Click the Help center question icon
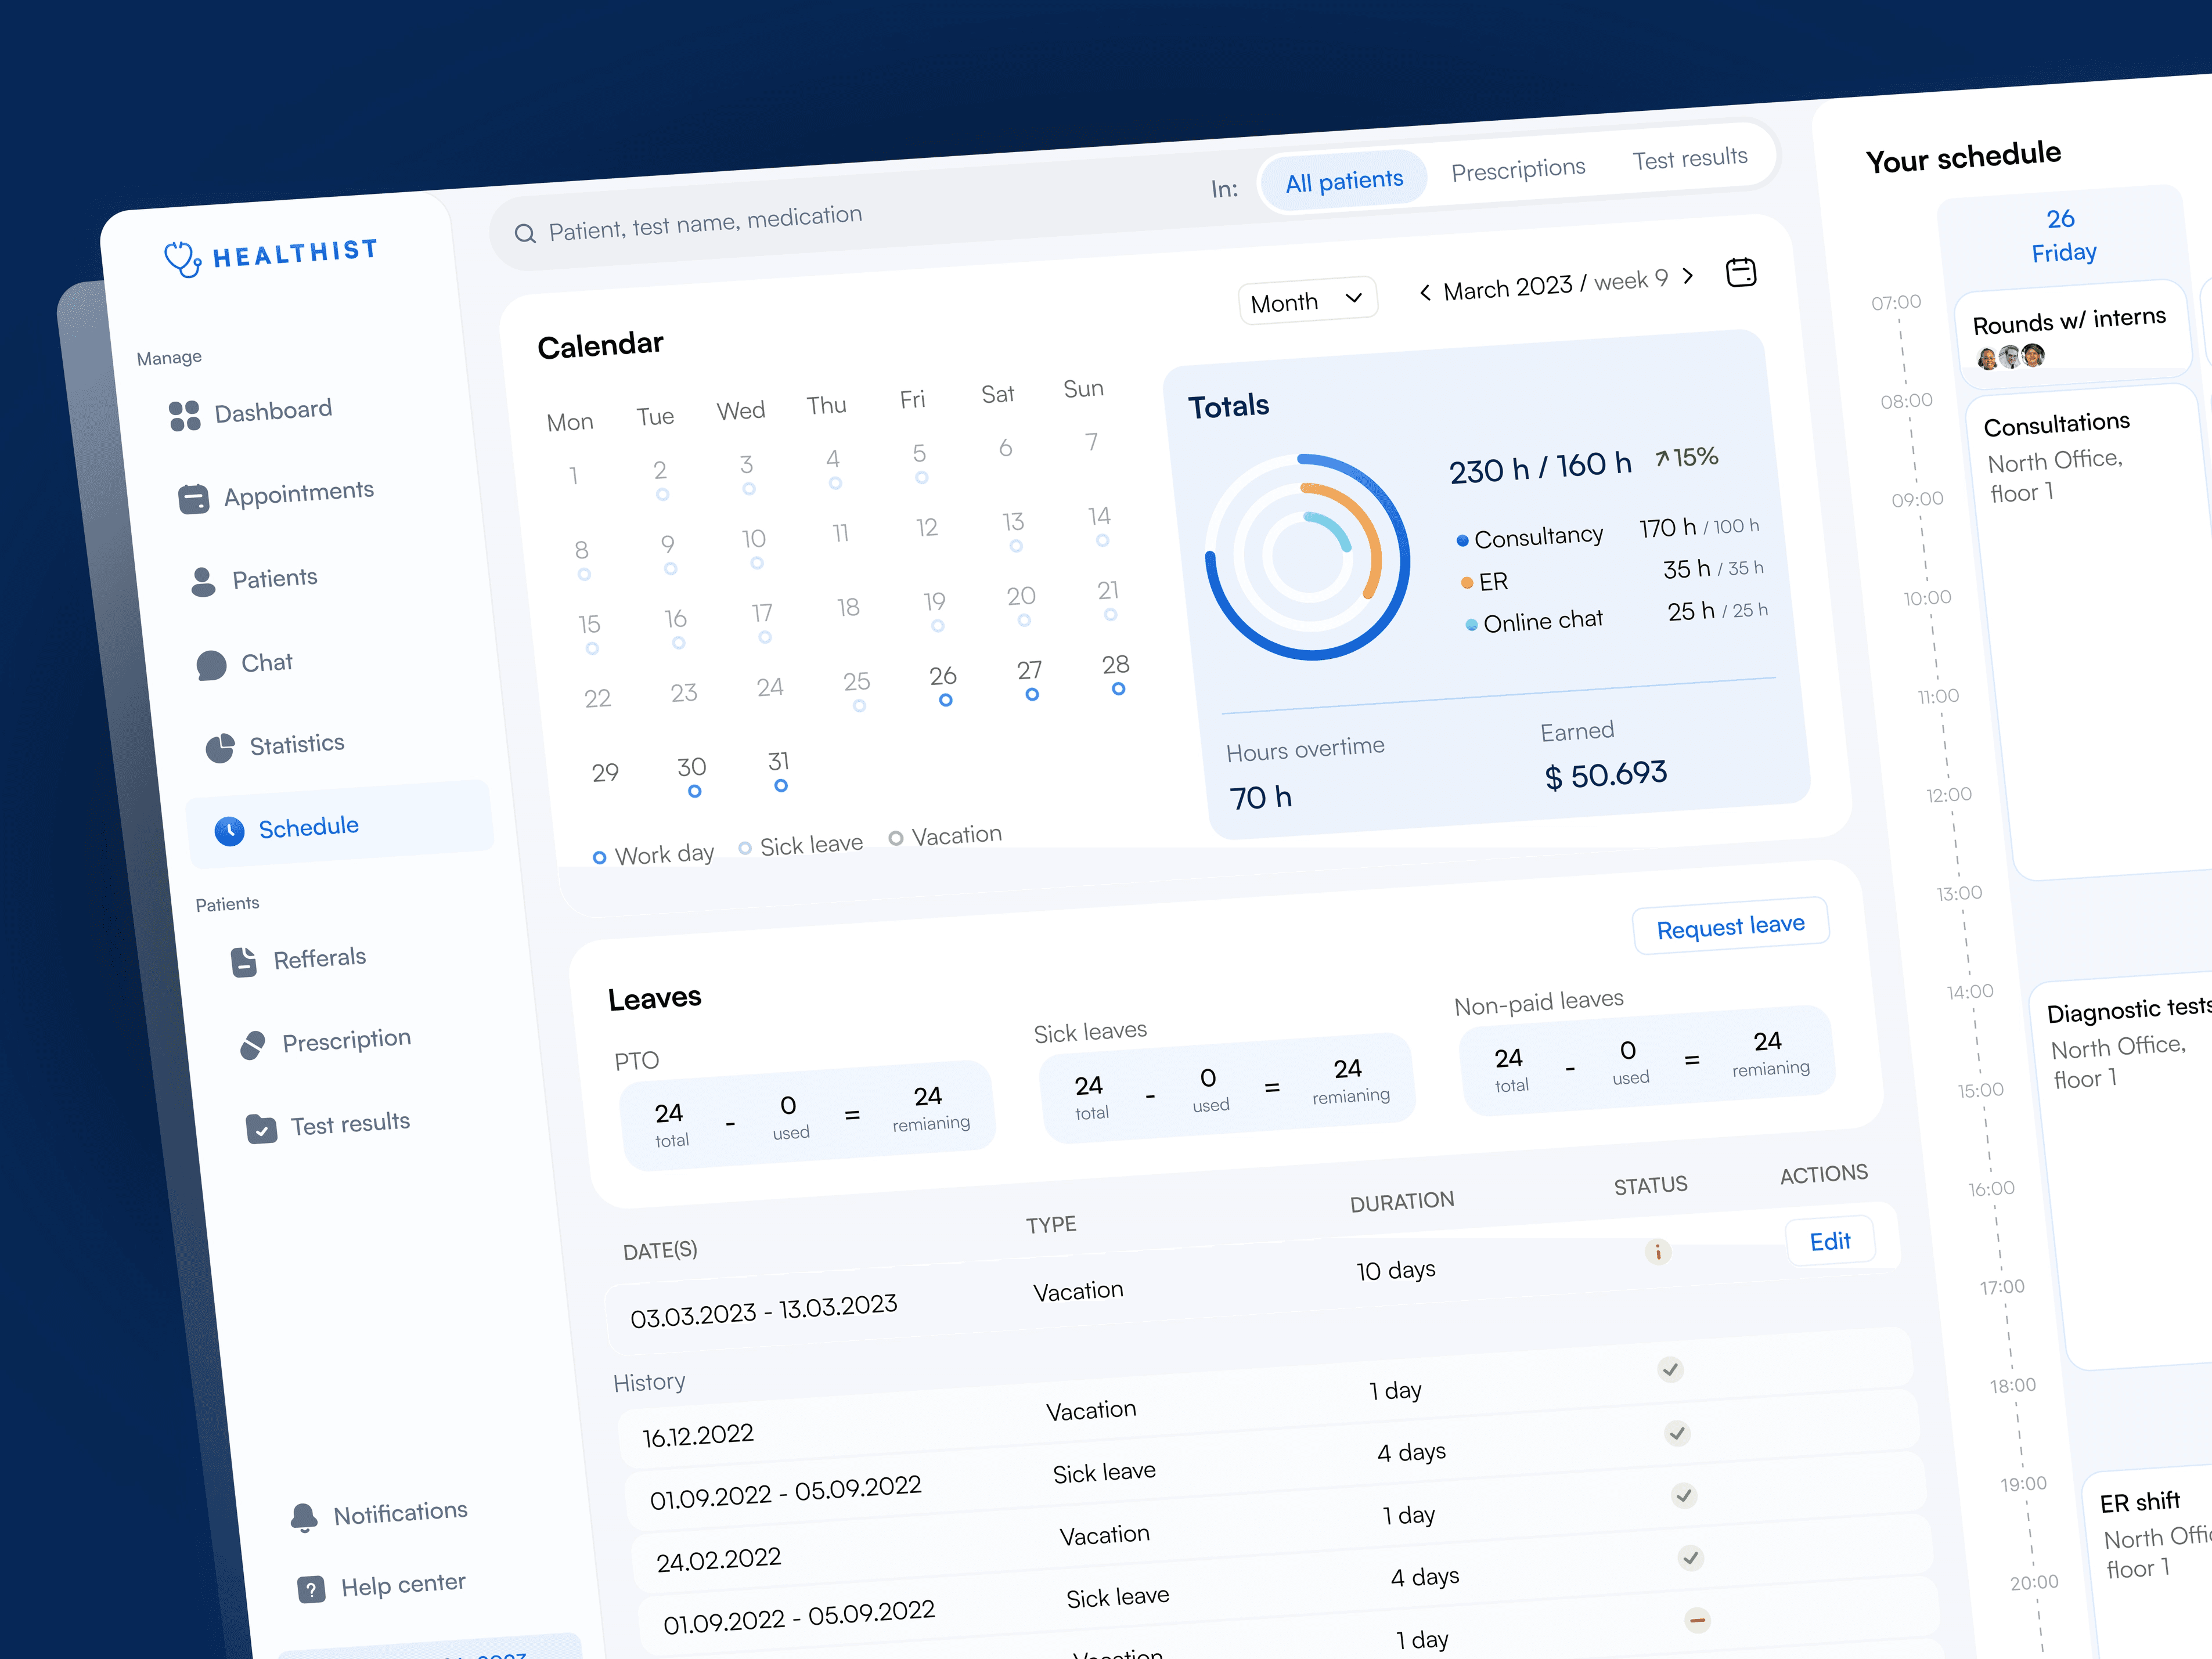The image size is (2212, 1659). (x=311, y=1589)
